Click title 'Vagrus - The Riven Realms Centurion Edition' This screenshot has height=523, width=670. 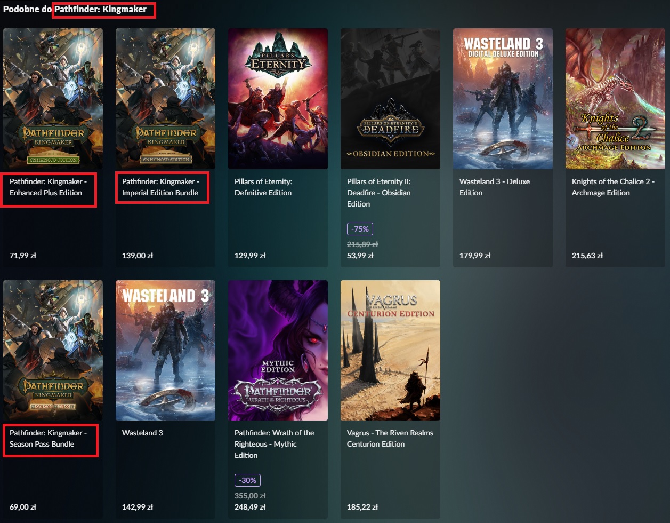(390, 439)
